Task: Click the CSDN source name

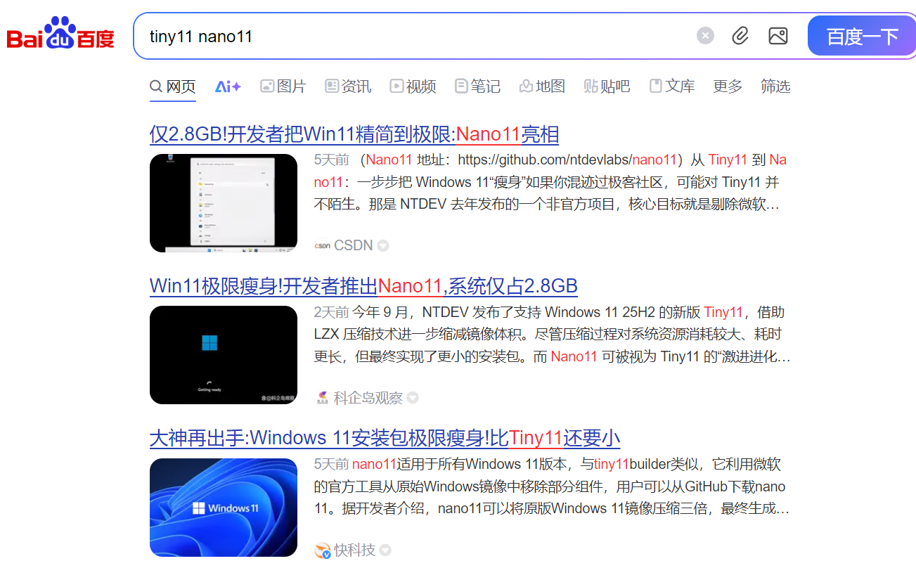Action: (x=353, y=245)
